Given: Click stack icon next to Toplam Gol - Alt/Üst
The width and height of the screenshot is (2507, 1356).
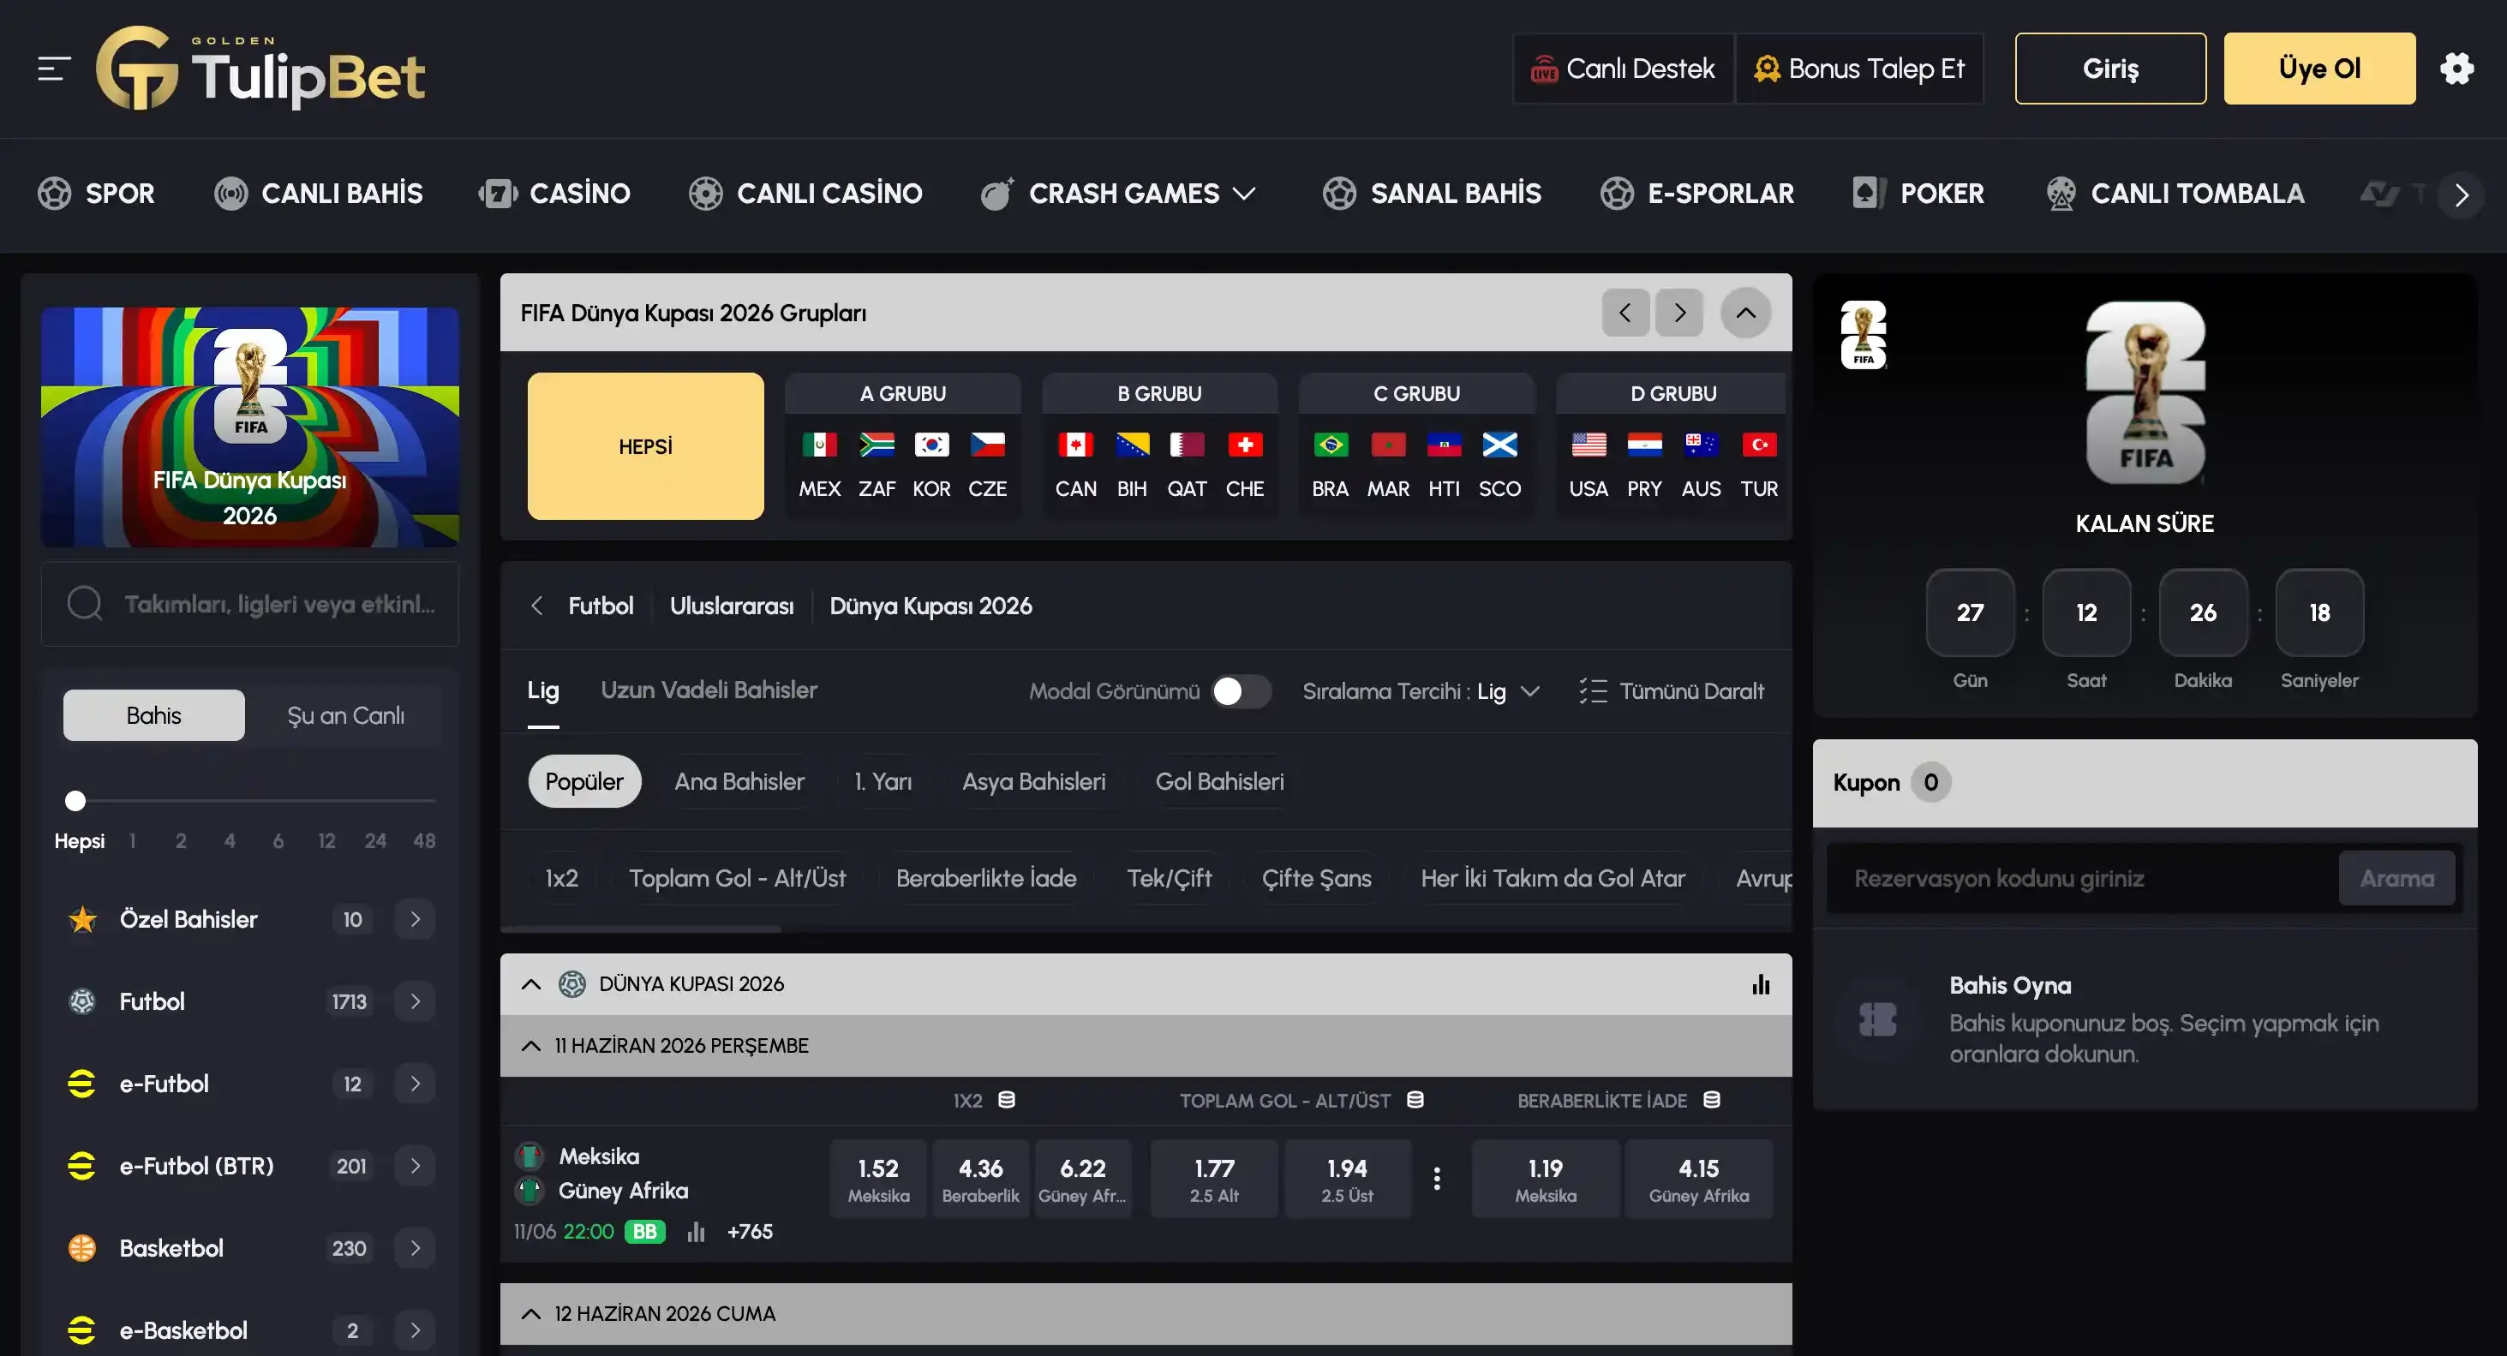Looking at the screenshot, I should click(1415, 1100).
